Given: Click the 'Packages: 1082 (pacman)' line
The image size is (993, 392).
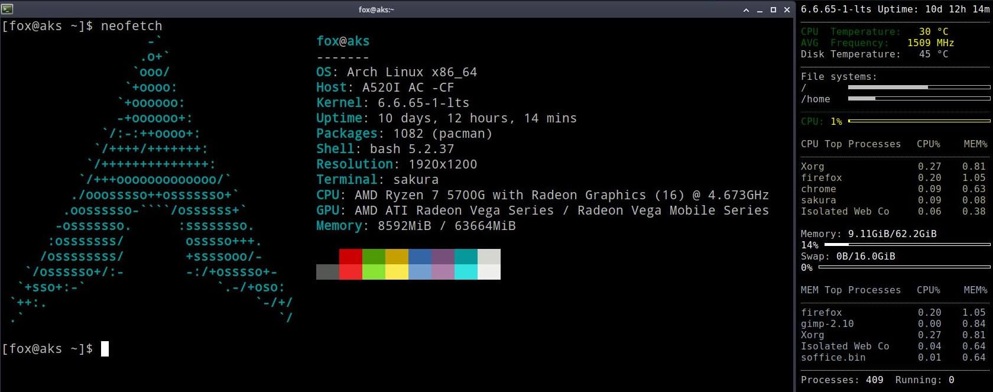Looking at the screenshot, I should 404,134.
